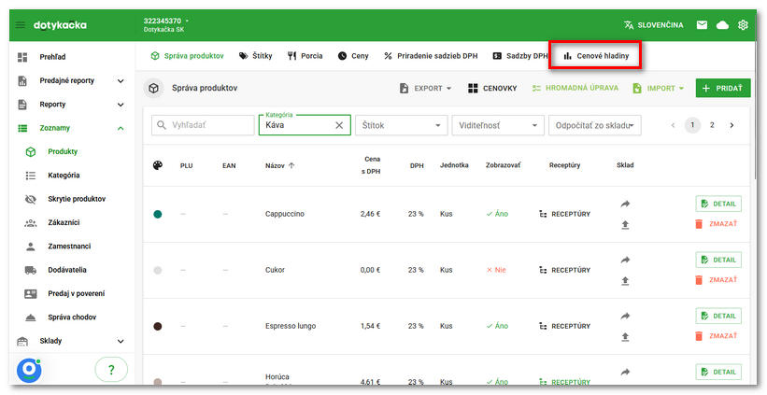Image resolution: width=767 pixels, height=395 pixels.
Task: Open the Štítok dropdown filter
Action: [x=401, y=125]
